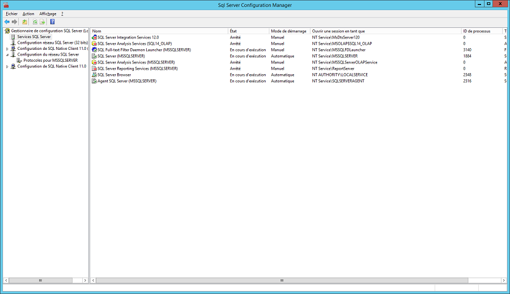Click NT Service\MSSQLServerOLAPService account cell

(345, 62)
